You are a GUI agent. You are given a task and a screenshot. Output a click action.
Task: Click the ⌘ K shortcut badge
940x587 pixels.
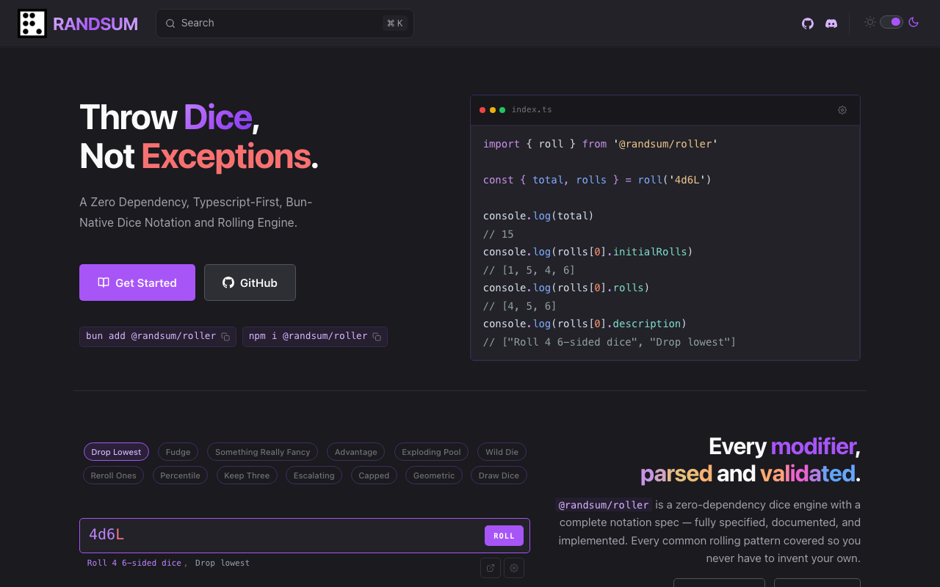tap(395, 23)
